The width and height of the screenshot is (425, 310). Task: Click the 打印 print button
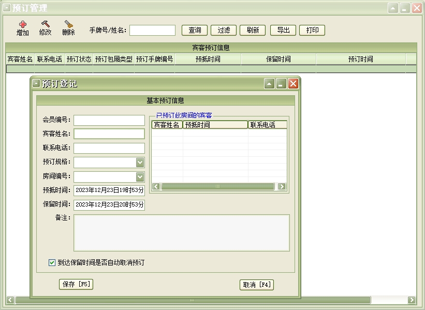[x=312, y=30]
